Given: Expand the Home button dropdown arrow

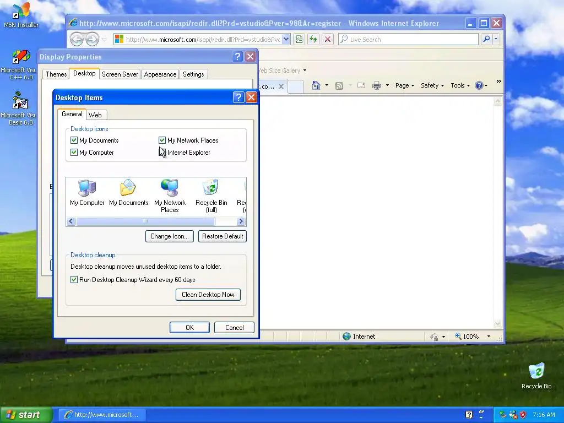Looking at the screenshot, I should [x=327, y=85].
